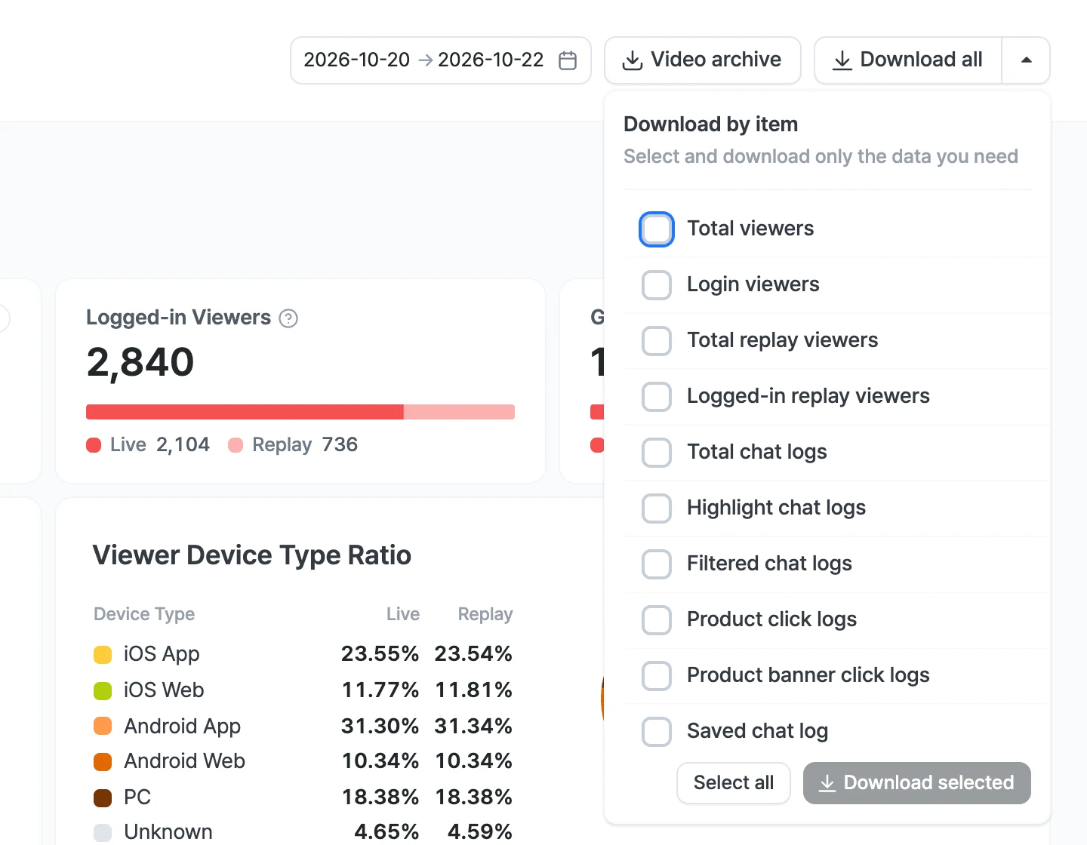Click the '18.38%' PC live value

(380, 797)
